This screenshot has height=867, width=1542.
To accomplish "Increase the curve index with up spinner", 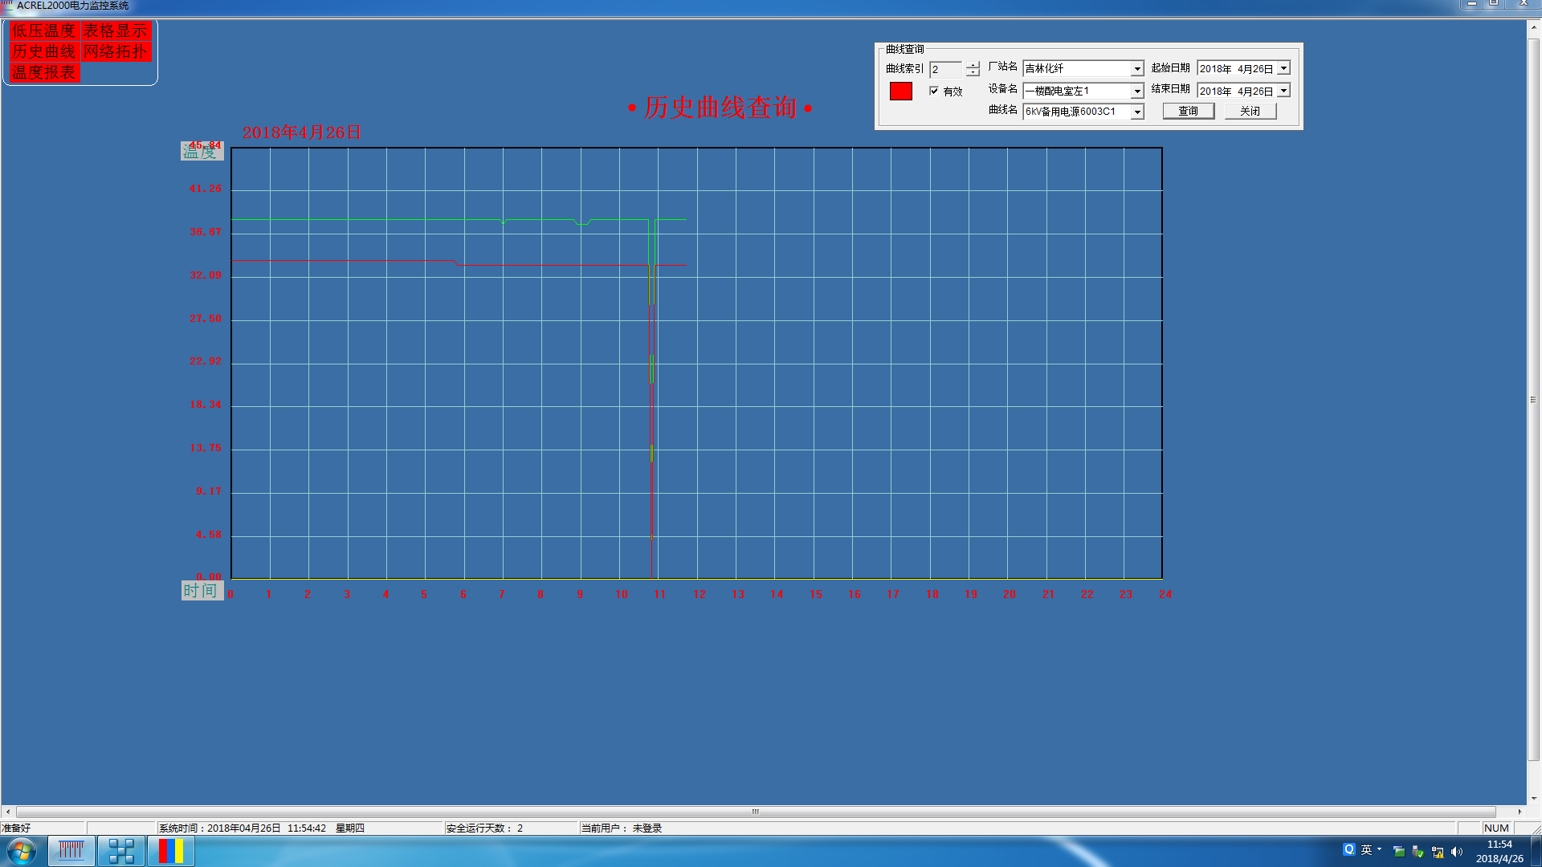I will (973, 65).
